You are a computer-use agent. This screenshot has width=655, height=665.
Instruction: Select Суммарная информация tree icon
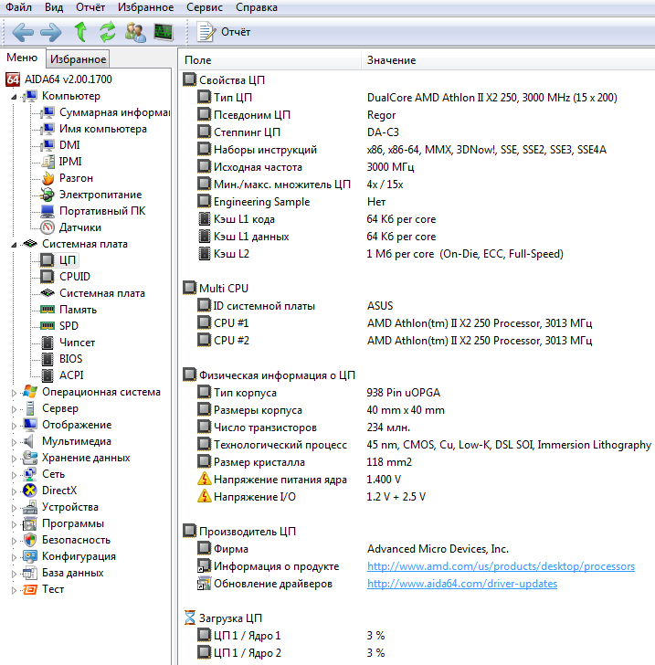(x=48, y=112)
